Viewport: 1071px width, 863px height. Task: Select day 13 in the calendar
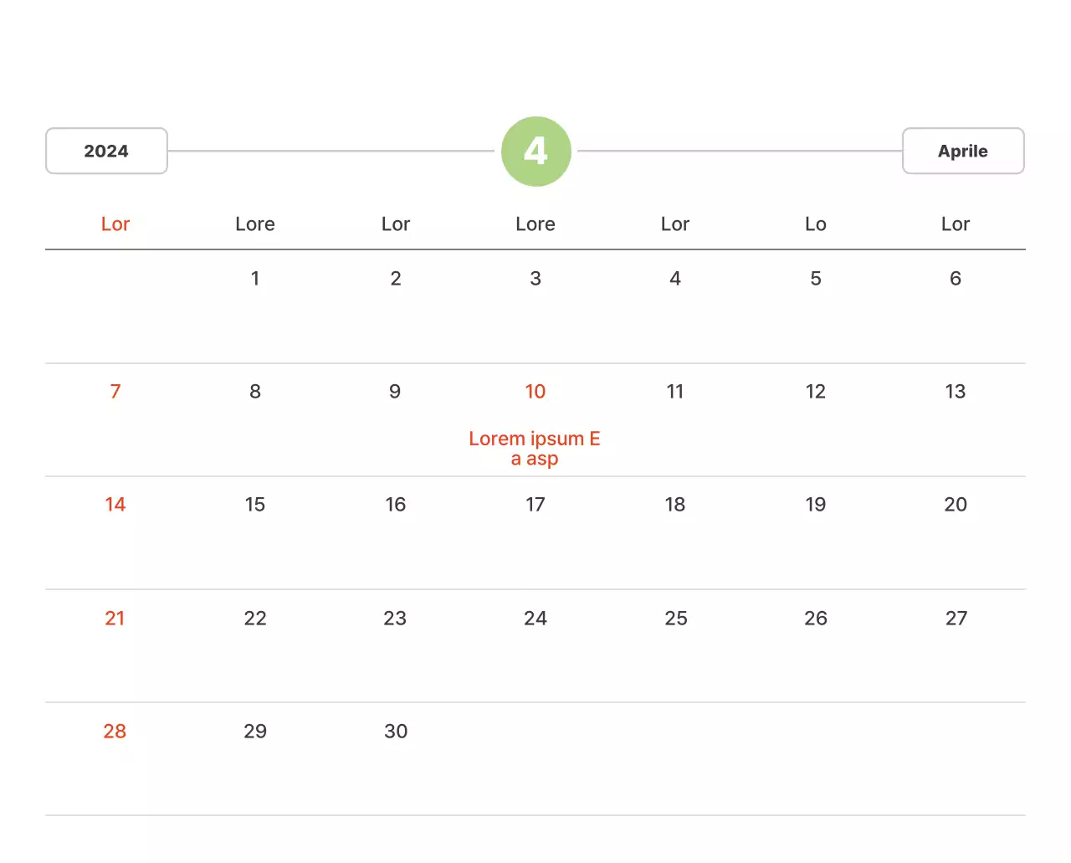(x=956, y=392)
